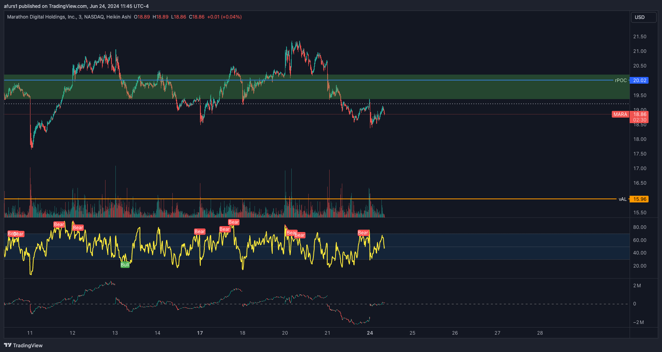662x352 pixels.
Task: Click the high value H18.89
Action: click(160, 17)
